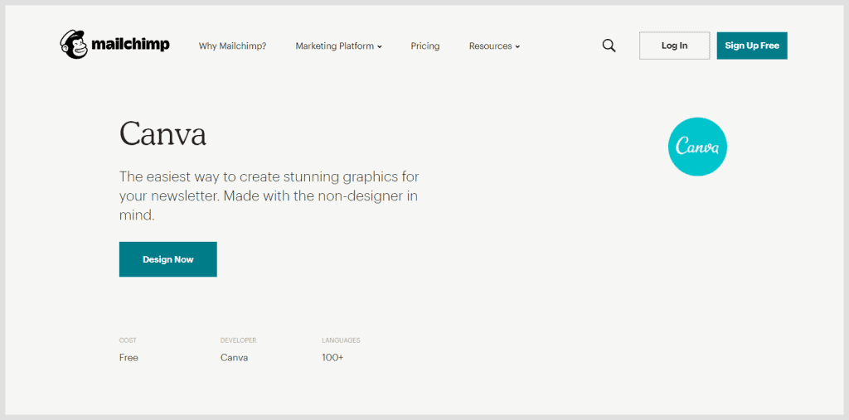Click the Design Now button
This screenshot has width=849, height=420.
click(167, 259)
